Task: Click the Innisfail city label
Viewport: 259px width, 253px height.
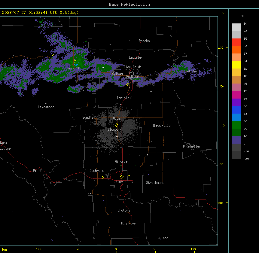Action: (x=125, y=98)
